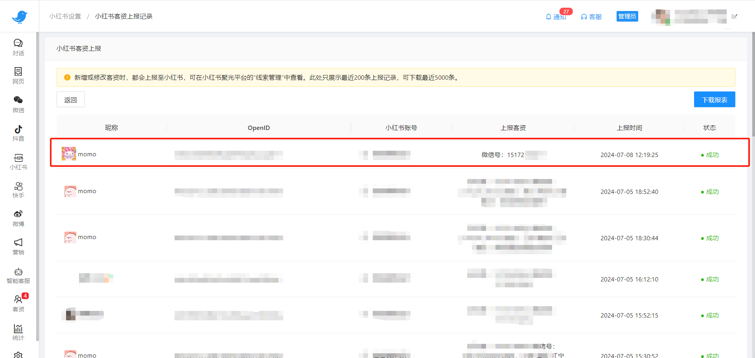Click the 下载报表 download report button
Image resolution: width=755 pixels, height=358 pixels.
pos(714,100)
